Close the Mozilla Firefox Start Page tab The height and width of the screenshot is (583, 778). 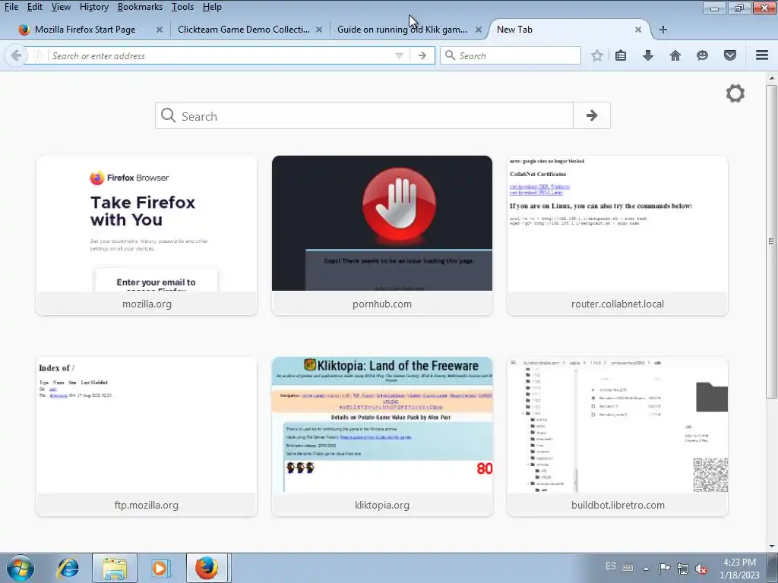[x=160, y=30]
